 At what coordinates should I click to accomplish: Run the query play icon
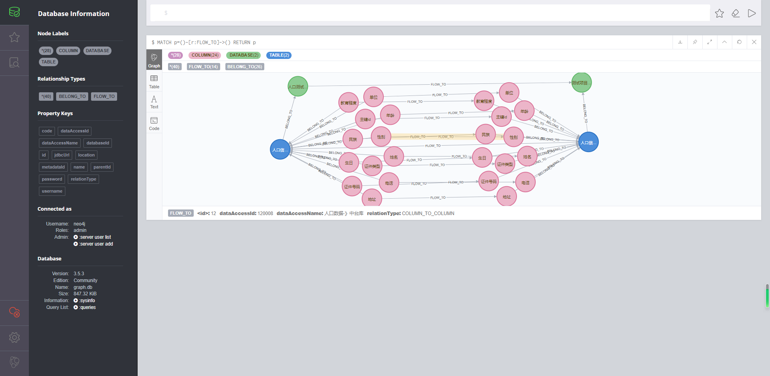coord(752,13)
